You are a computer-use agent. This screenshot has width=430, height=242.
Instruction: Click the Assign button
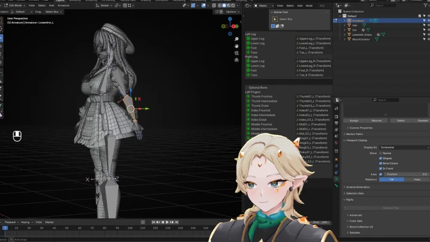[354, 121]
